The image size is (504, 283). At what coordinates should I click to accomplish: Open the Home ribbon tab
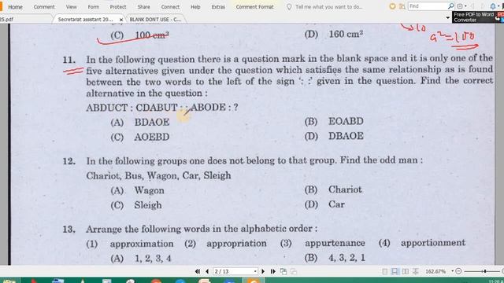point(15,7)
